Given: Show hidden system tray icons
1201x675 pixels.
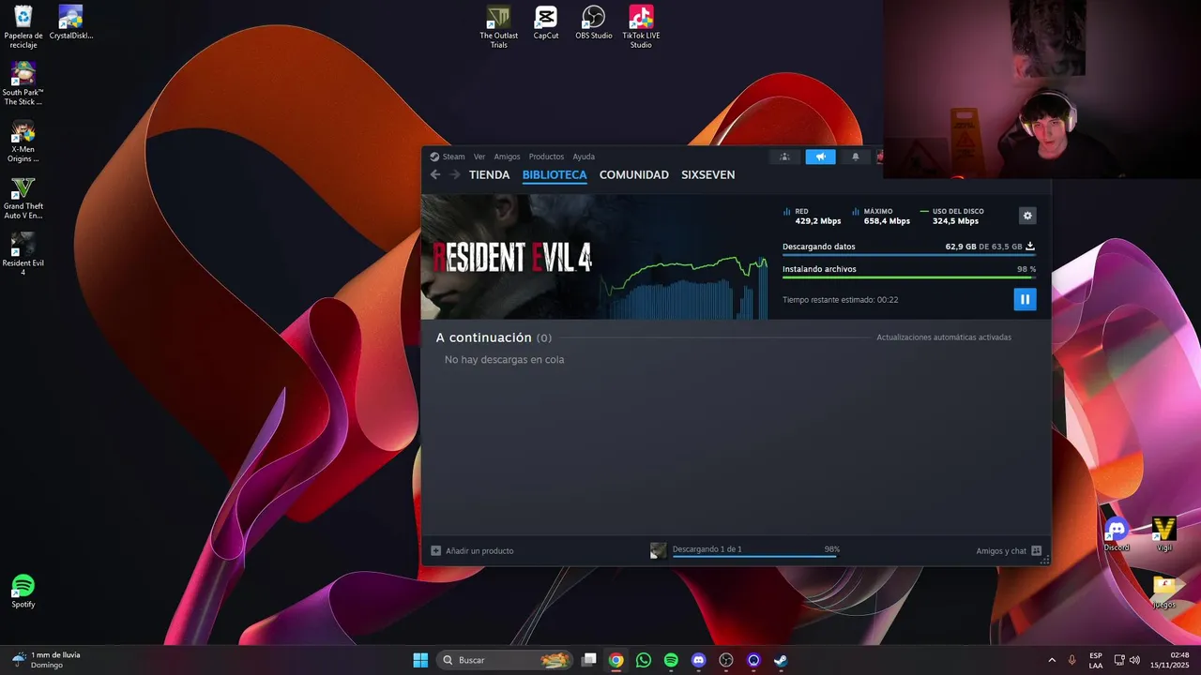Looking at the screenshot, I should click(x=1052, y=660).
